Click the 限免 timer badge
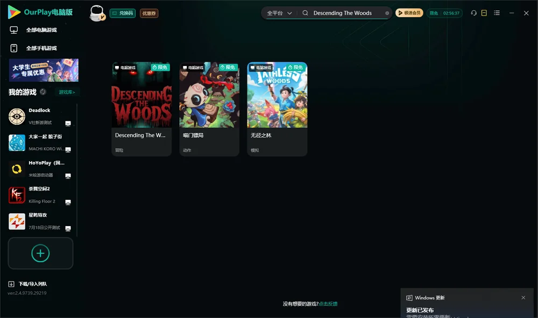This screenshot has height=318, width=538. point(444,13)
